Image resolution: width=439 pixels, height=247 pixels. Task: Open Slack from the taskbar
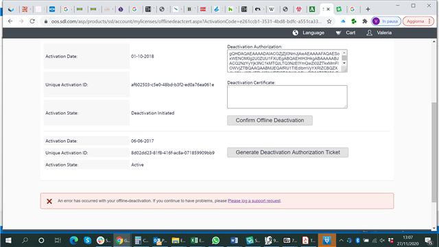pyautogui.click(x=104, y=240)
